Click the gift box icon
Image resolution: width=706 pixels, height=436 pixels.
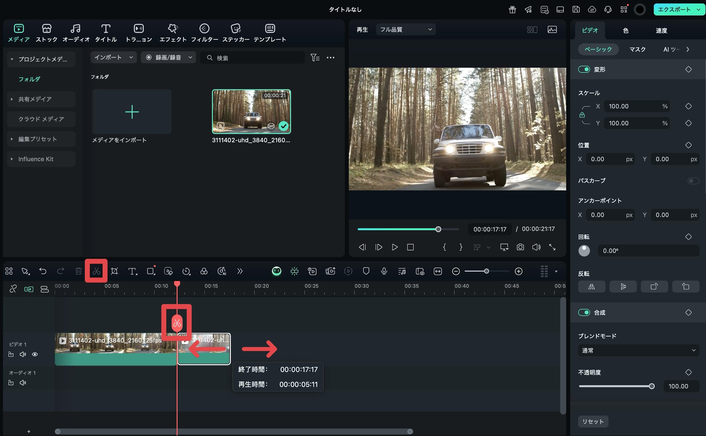pyautogui.click(x=512, y=10)
